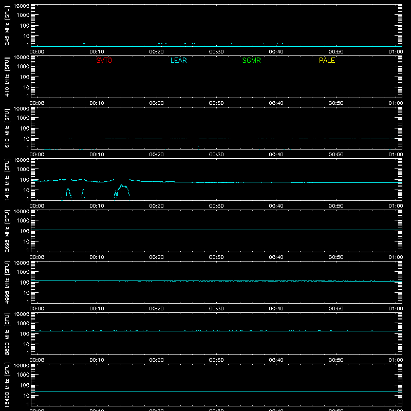Select the 8800 MHz [SFU] axis title
411x411 pixels.
(x=7, y=333)
